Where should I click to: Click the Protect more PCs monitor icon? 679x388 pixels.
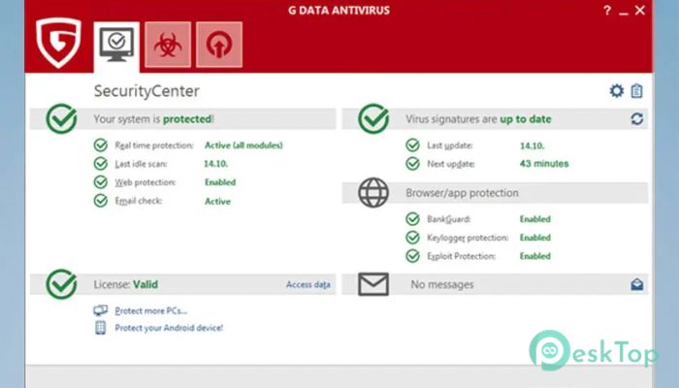(101, 310)
